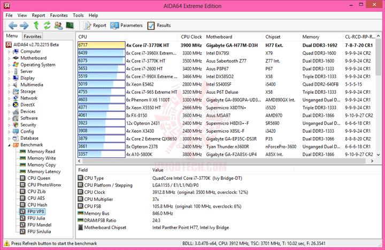Select the 12x Opteron 2431 row

coord(226,123)
